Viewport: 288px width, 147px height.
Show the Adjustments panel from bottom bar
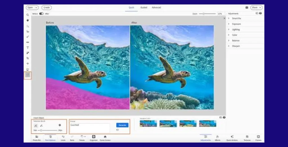(206, 138)
